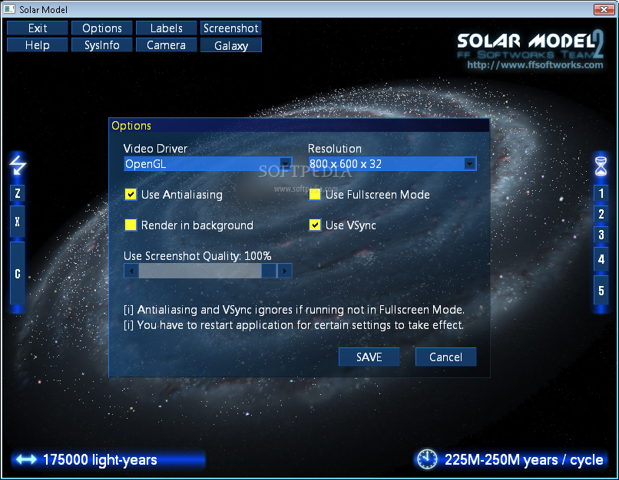Open the Help menu button

coord(38,45)
